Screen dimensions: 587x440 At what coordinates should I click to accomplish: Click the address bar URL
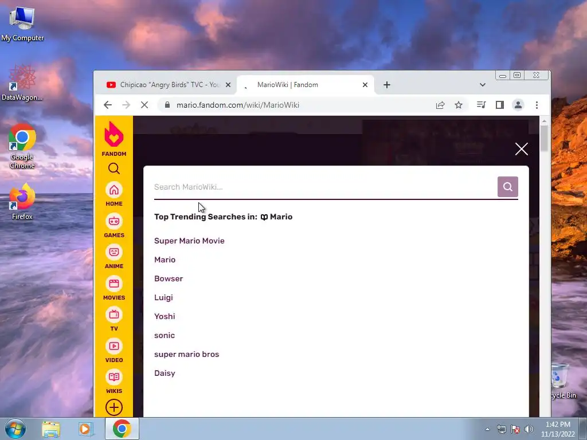[238, 105]
